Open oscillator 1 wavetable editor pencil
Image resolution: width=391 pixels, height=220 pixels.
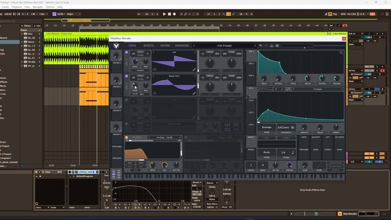pos(194,70)
